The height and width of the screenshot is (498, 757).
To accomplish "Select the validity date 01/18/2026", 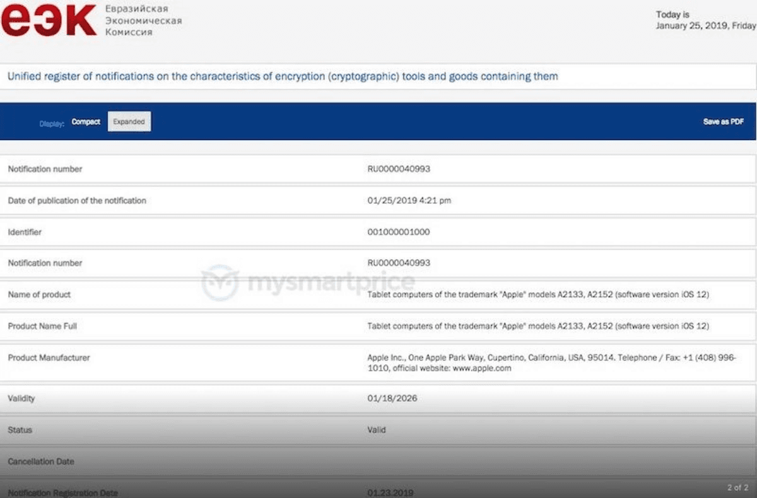I will (x=392, y=398).
